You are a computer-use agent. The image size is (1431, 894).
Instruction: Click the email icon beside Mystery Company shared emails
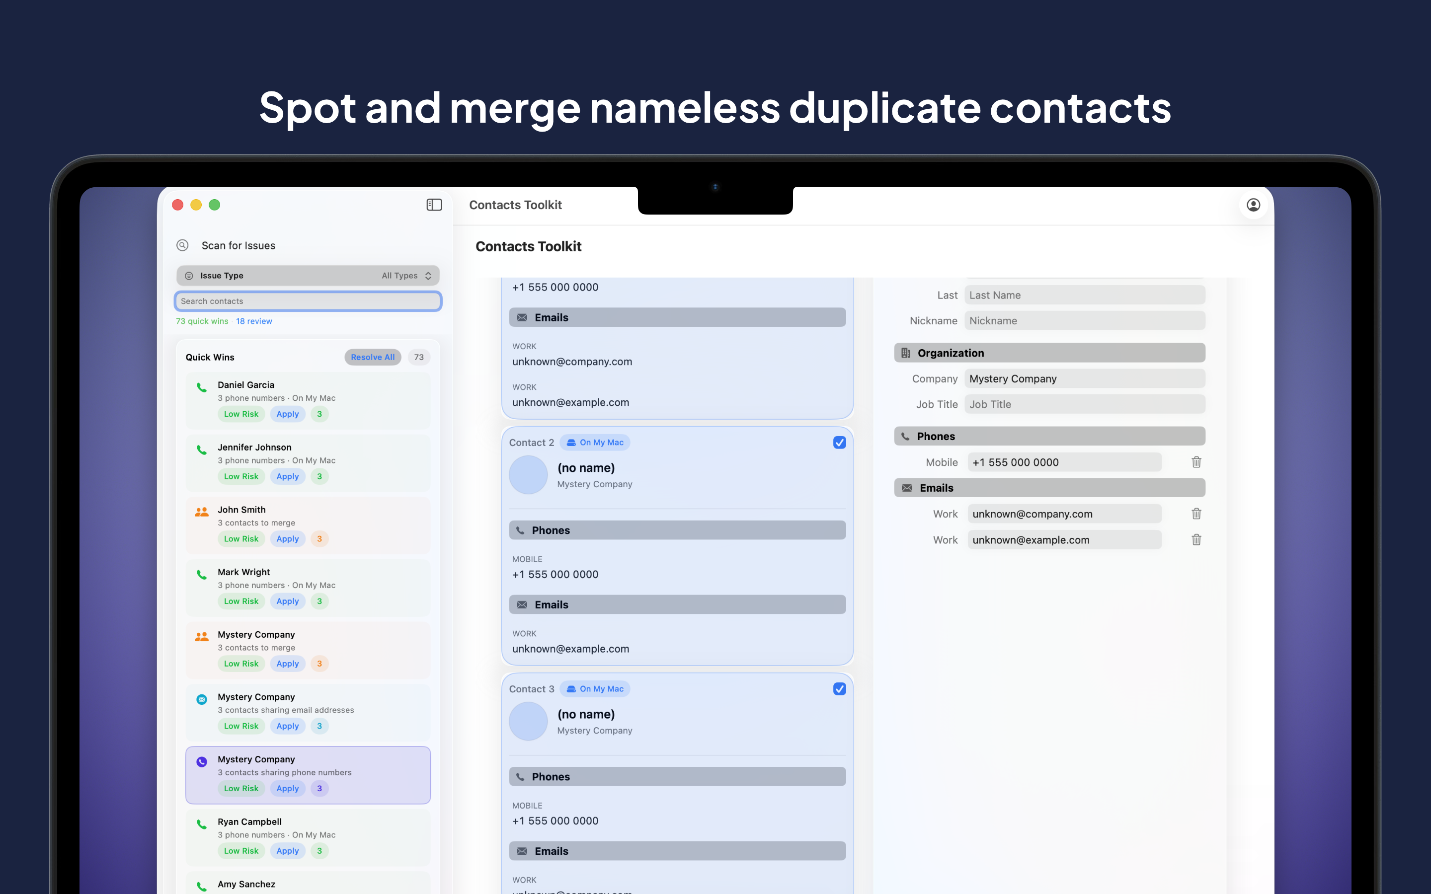pyautogui.click(x=201, y=699)
